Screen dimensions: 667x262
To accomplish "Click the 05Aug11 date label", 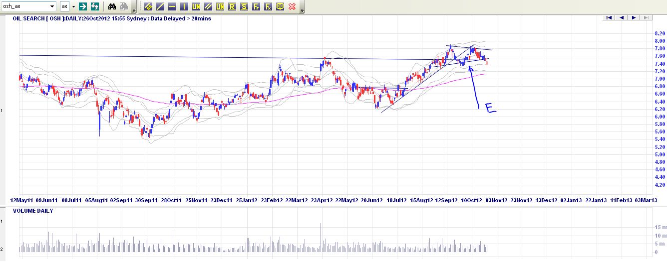I will coord(96,200).
